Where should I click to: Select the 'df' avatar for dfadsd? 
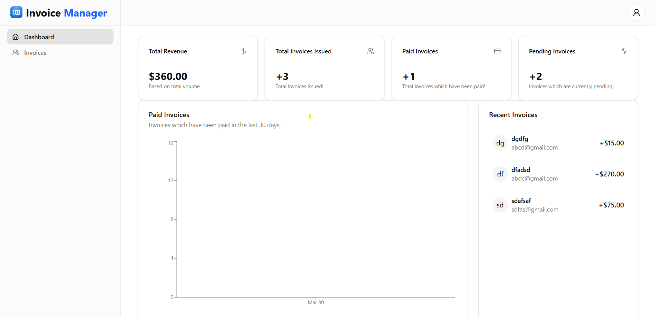pyautogui.click(x=500, y=174)
